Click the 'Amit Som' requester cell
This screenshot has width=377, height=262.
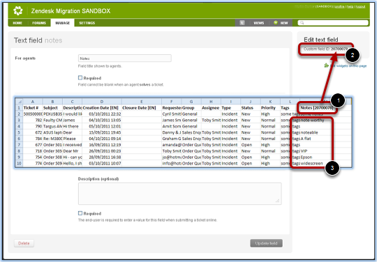click(x=172, y=126)
